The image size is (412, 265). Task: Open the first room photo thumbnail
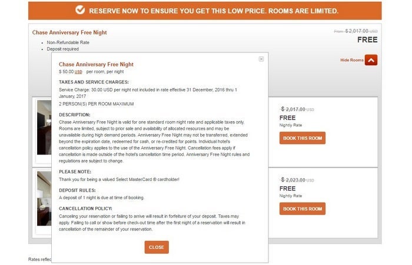(x=44, y=128)
